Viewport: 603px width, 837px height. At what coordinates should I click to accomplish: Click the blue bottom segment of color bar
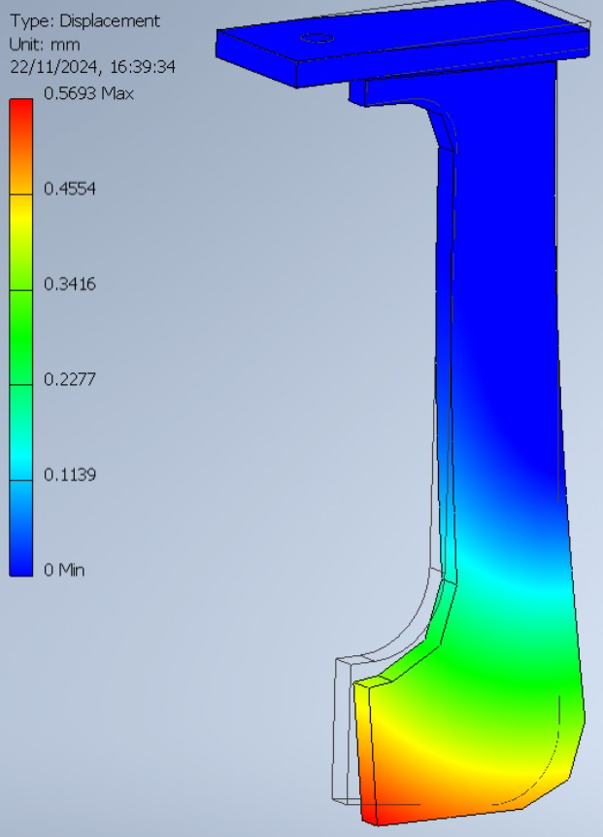pos(20,529)
